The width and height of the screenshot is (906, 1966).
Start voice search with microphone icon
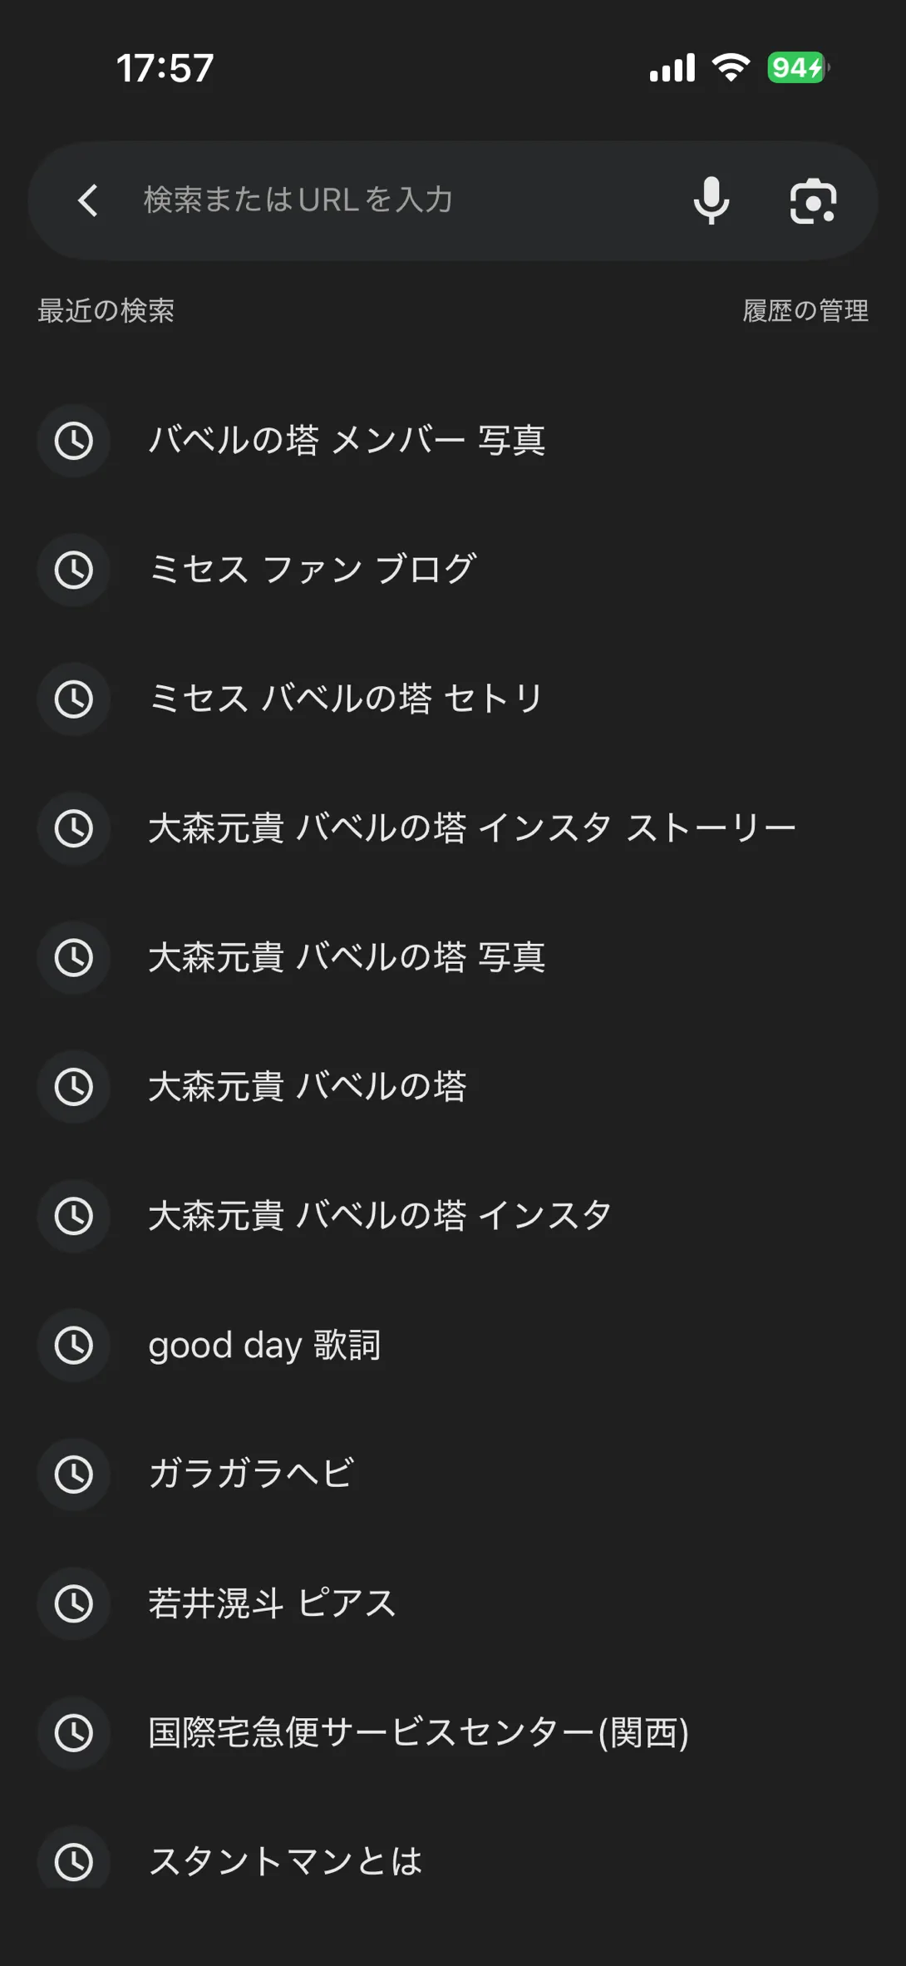point(712,200)
